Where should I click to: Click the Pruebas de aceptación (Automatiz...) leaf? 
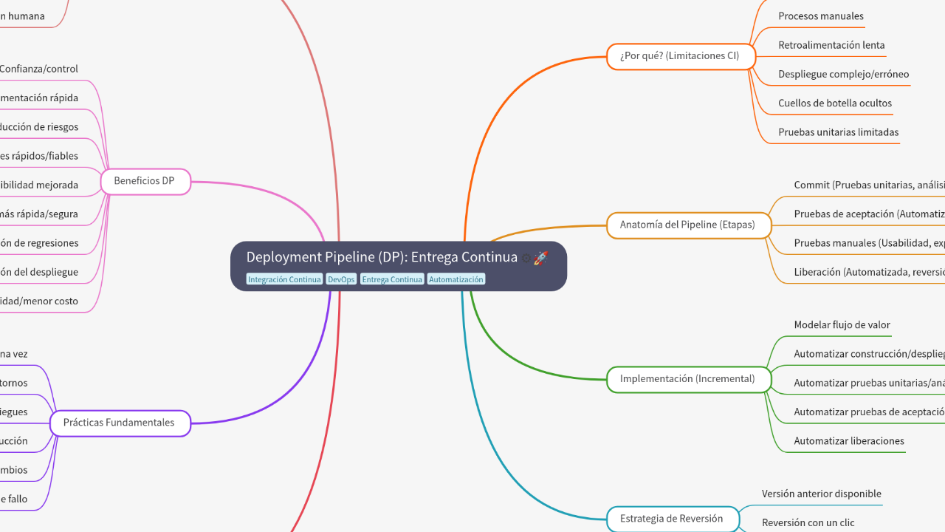pos(869,214)
